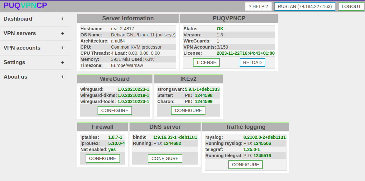The image size is (365, 181).
Task: Expand the Dashboard plus sign
Action: (63, 19)
